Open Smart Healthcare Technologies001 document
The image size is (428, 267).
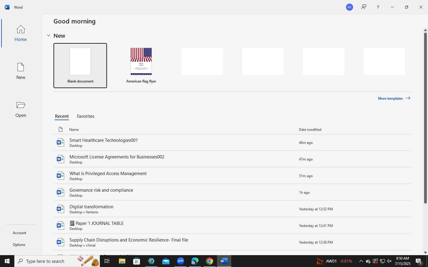tap(232, 142)
